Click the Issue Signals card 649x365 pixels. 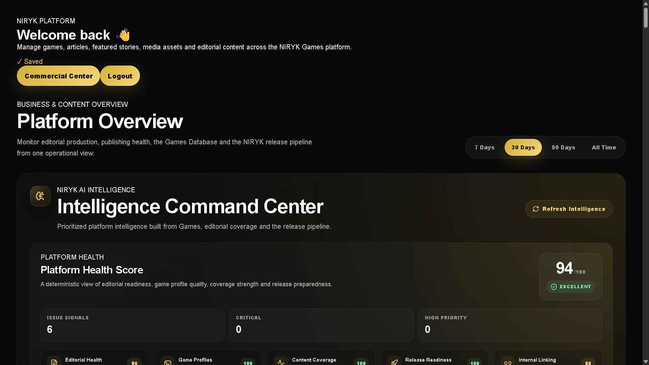click(133, 325)
